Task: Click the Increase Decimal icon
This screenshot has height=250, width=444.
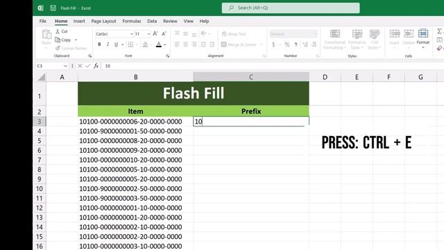Action: point(305,44)
